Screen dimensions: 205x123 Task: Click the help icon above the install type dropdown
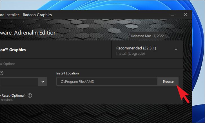coord(1,73)
